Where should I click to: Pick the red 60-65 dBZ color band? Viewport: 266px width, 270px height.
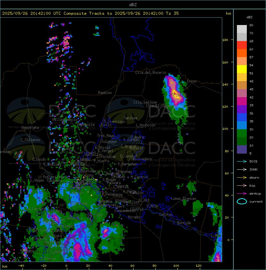coord(242,45)
